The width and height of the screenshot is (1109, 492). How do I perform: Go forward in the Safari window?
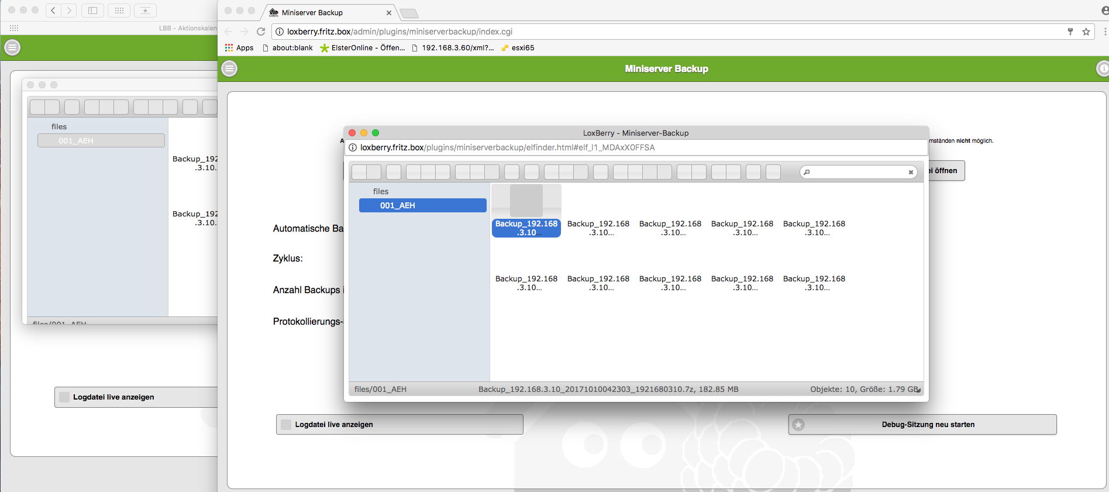pos(69,11)
